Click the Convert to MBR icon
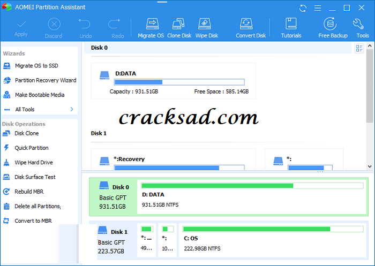Screen dimensions: 375x266 (x=6, y=221)
